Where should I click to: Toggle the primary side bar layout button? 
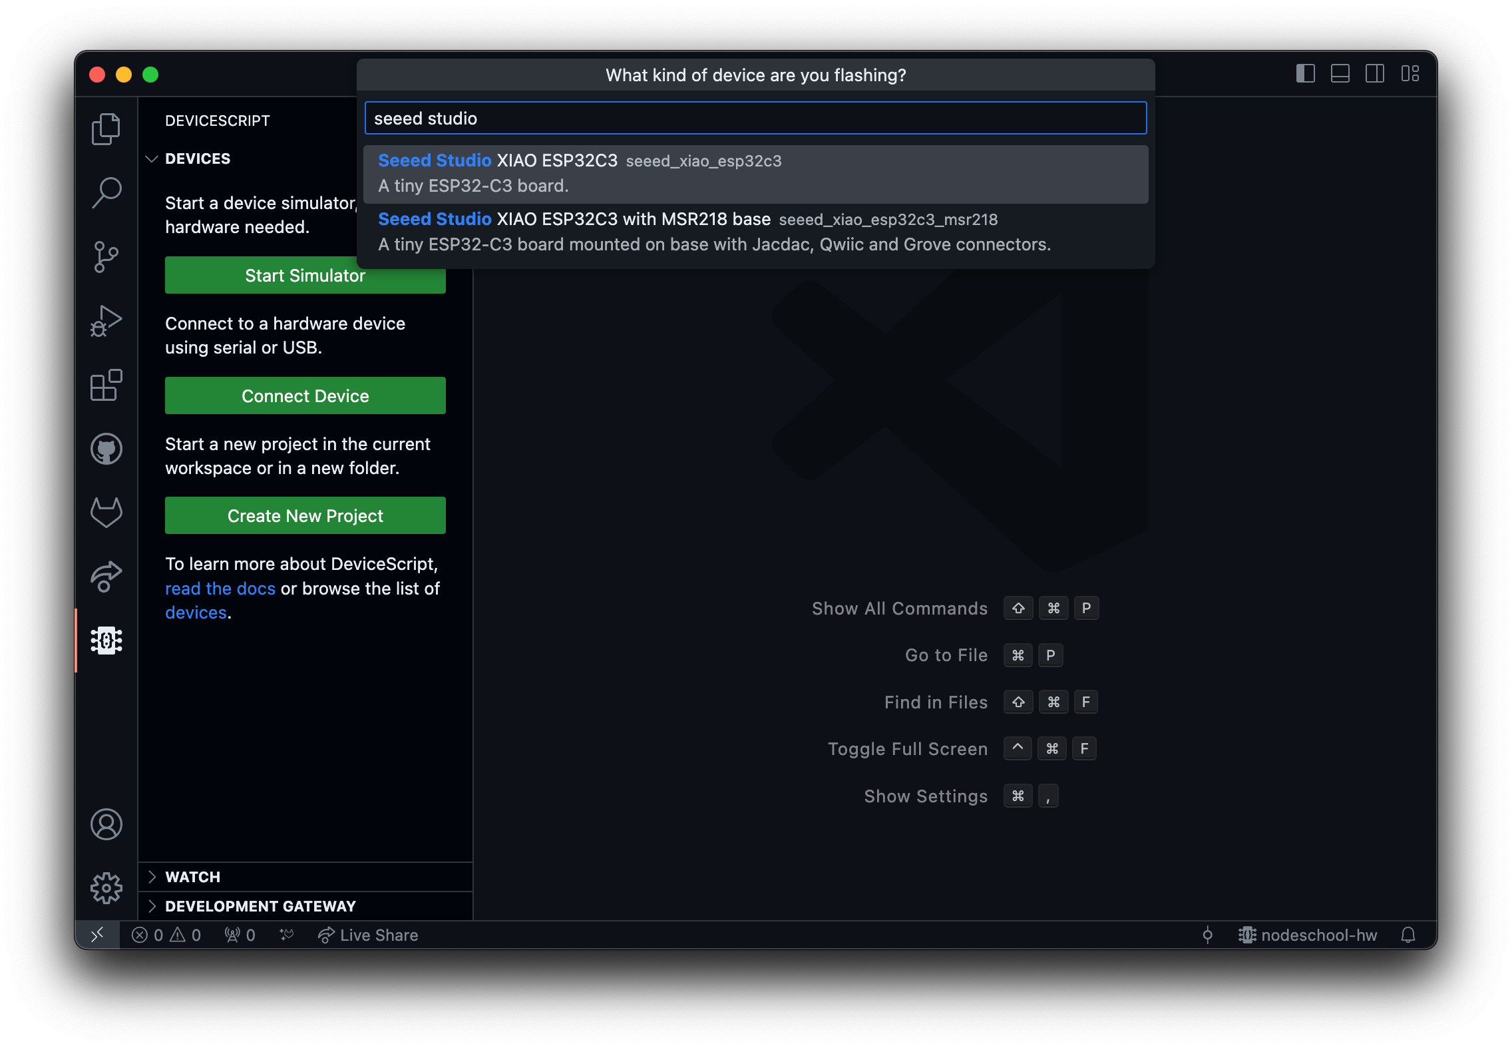point(1305,74)
